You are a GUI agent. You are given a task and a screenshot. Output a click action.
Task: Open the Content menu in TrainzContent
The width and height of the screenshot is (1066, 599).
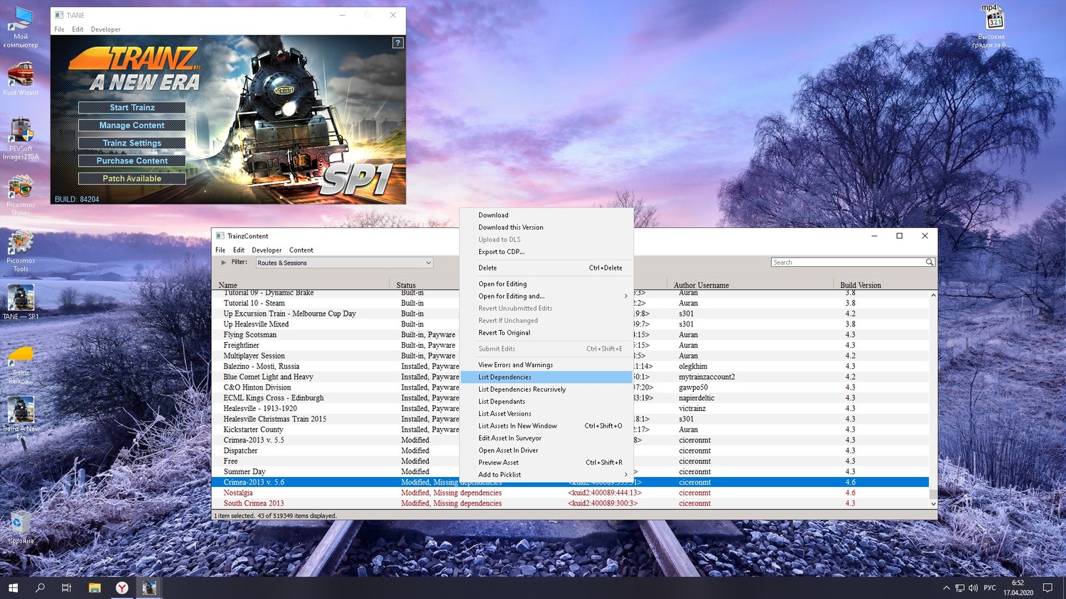301,250
